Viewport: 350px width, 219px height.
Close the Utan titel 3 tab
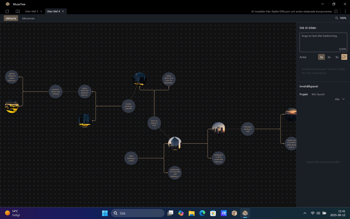point(41,11)
